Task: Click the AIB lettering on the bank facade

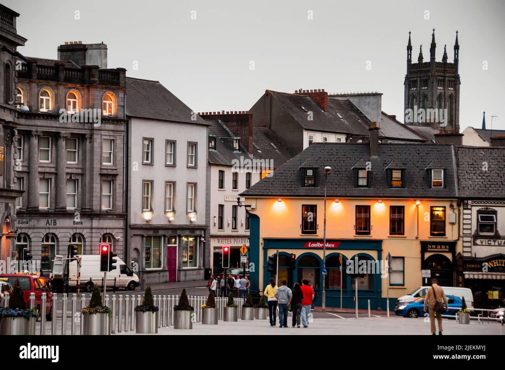Action: pyautogui.click(x=51, y=222)
